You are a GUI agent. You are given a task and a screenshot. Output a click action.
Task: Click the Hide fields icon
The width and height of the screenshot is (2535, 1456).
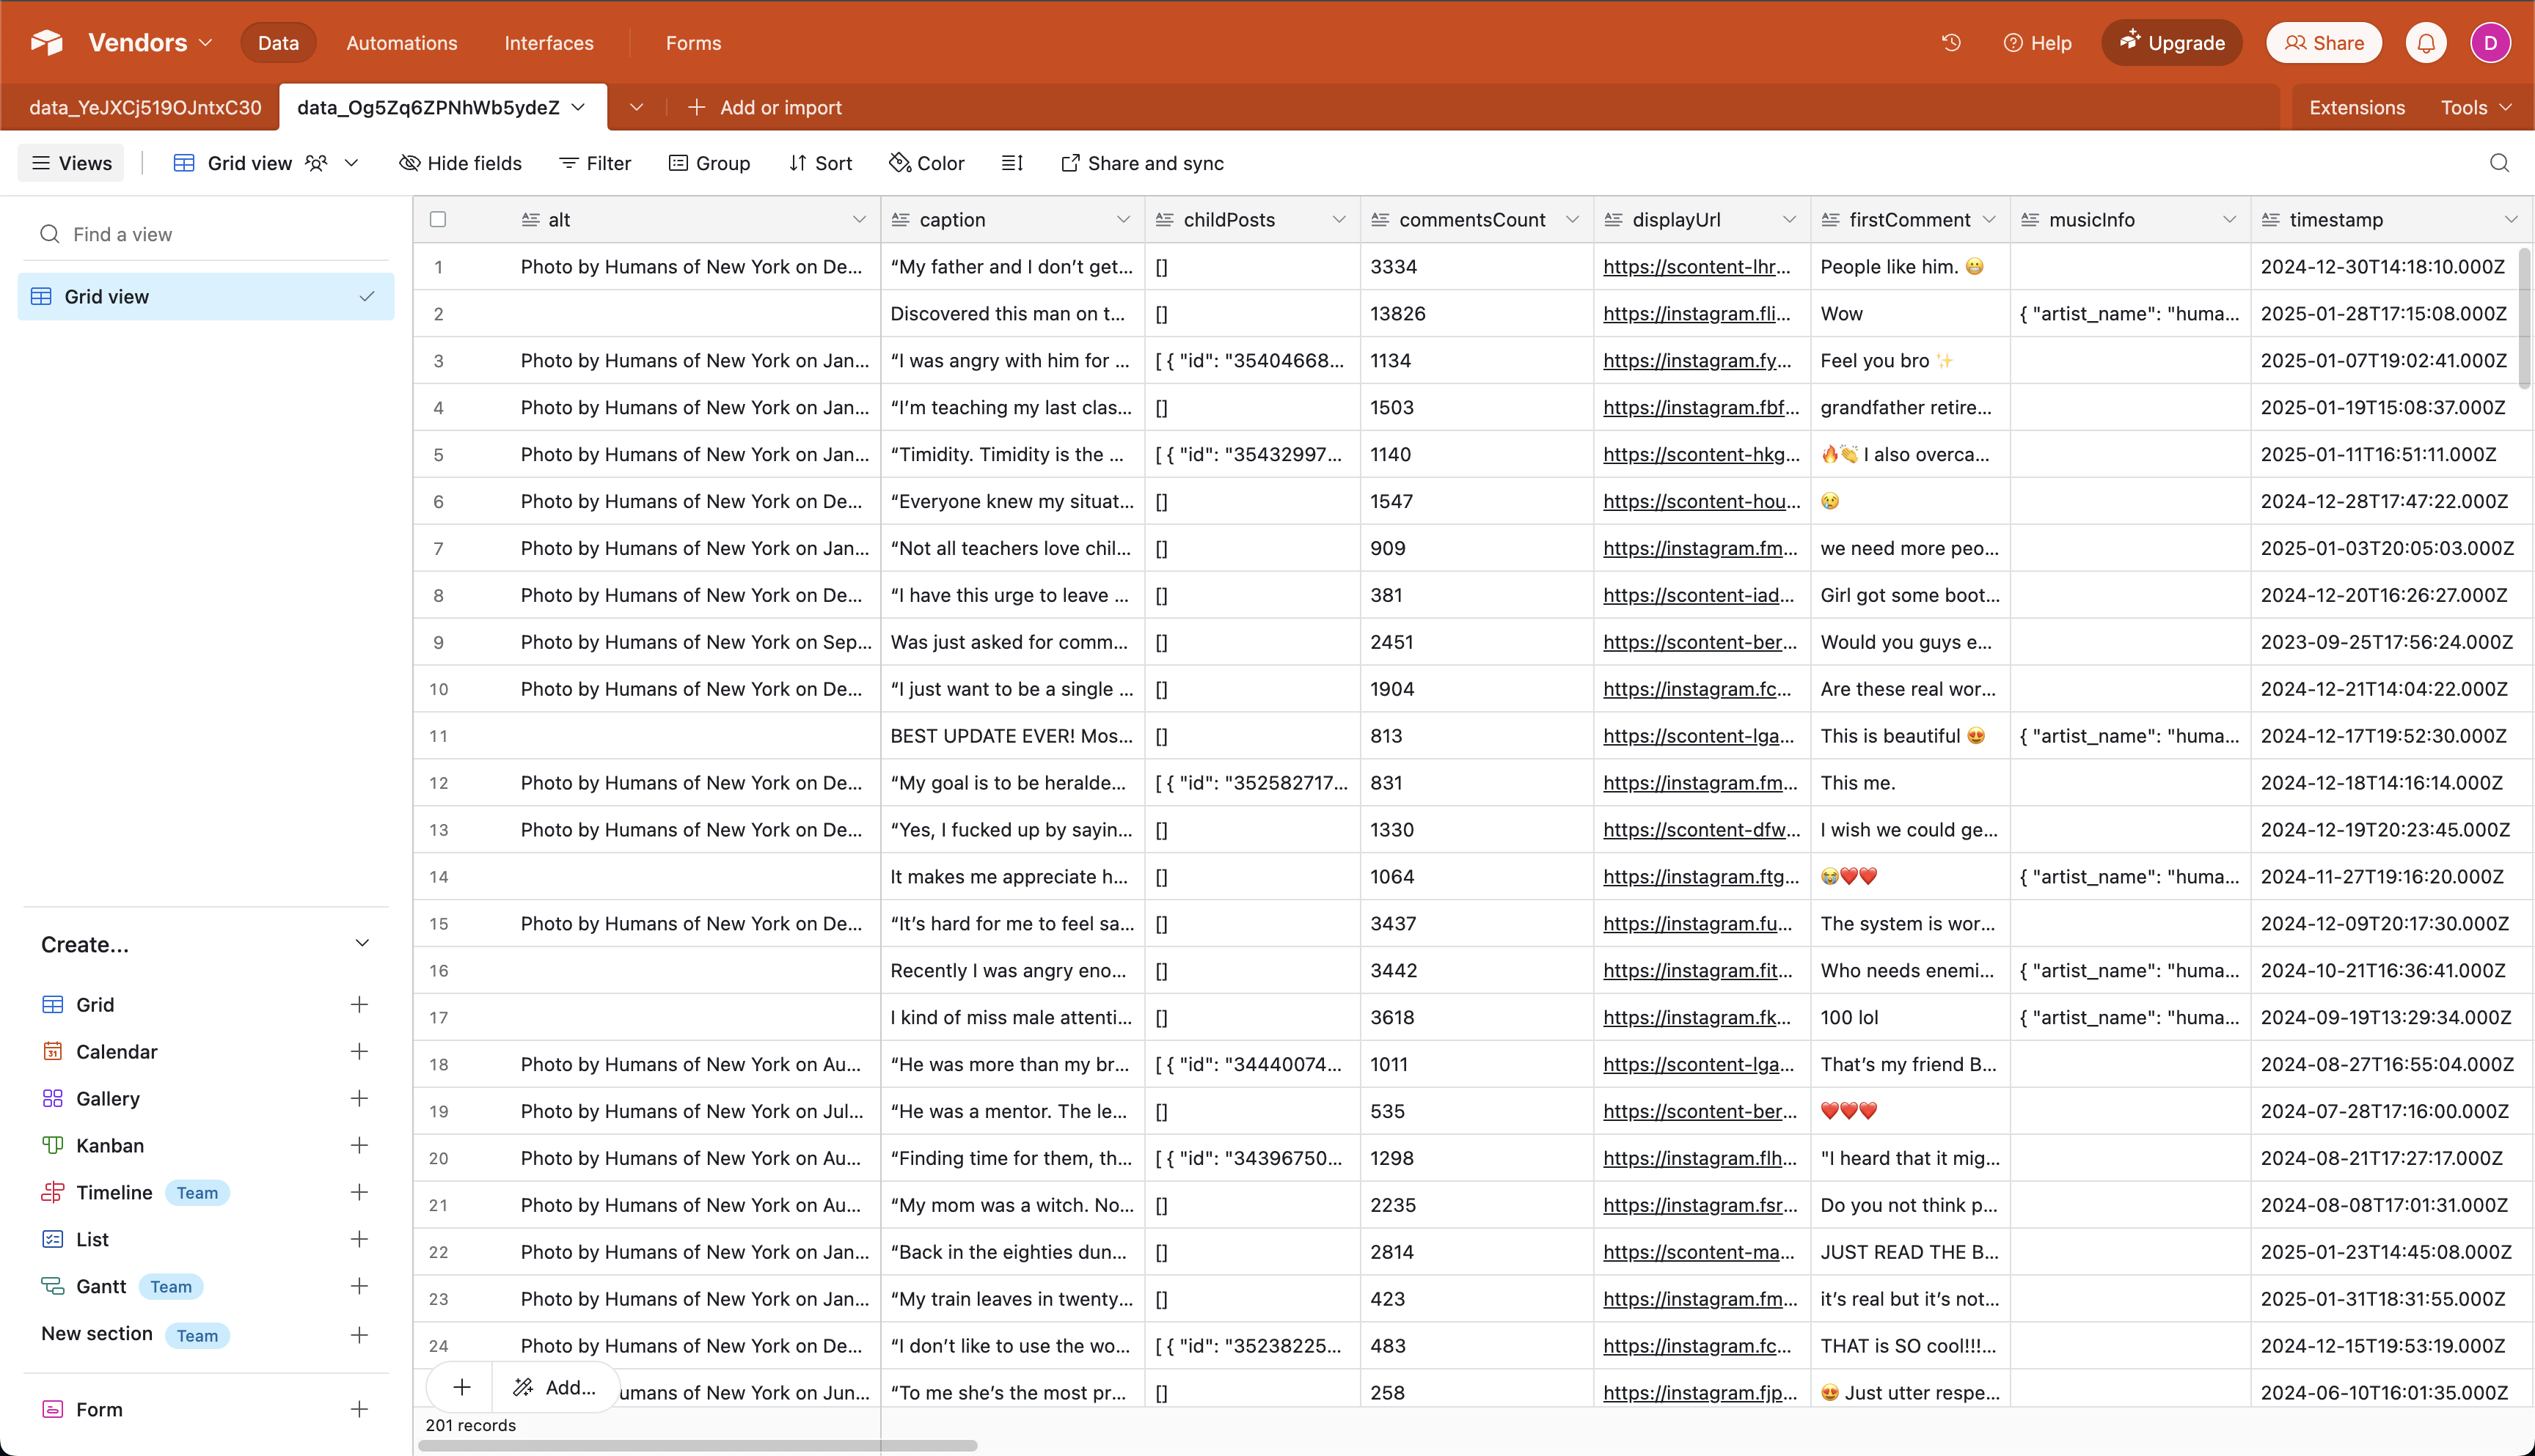point(460,162)
